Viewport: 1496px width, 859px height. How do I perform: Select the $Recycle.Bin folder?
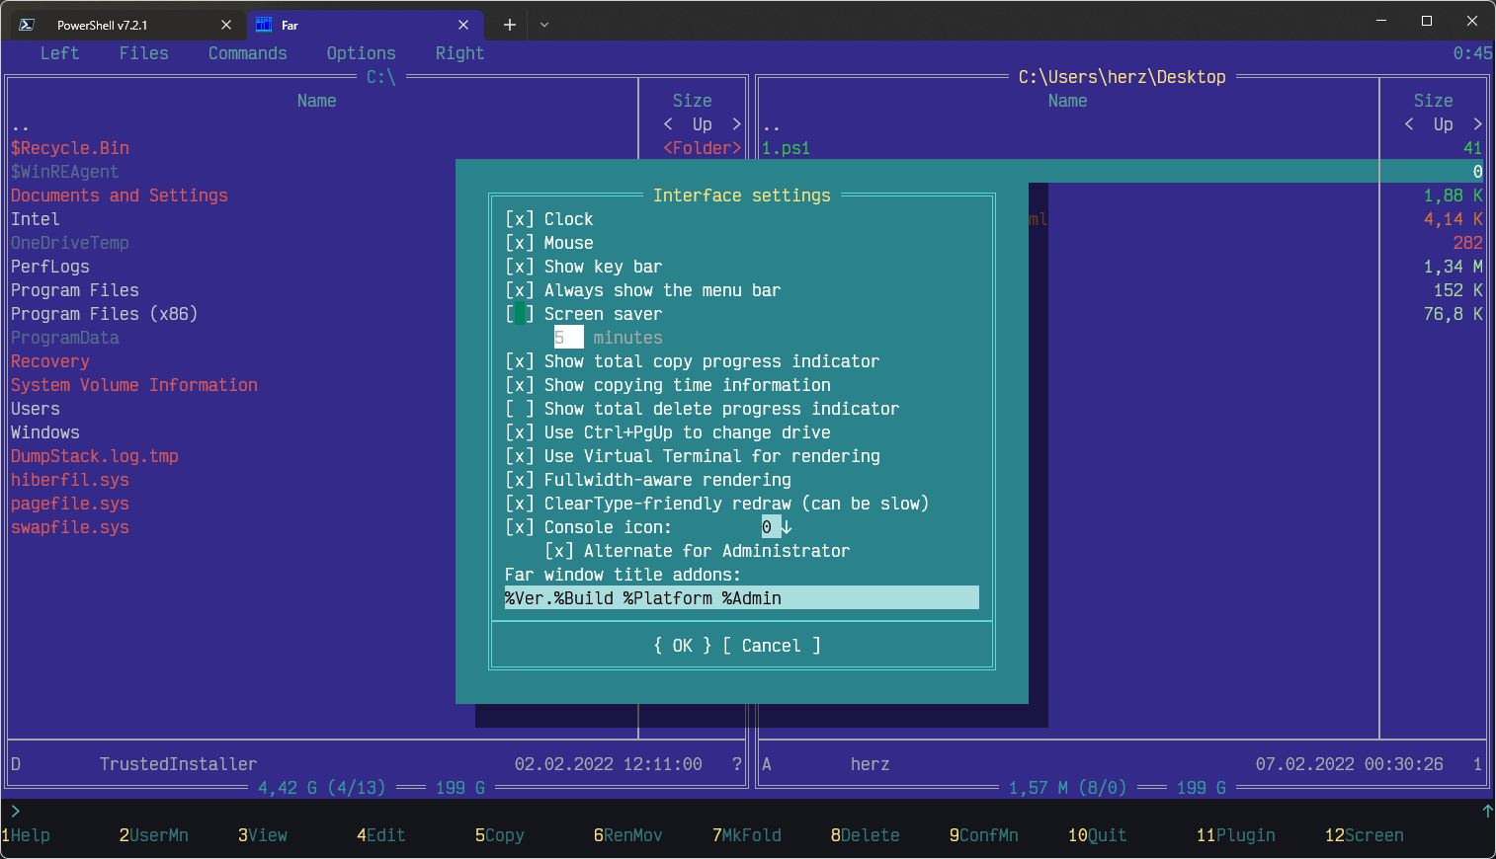pyautogui.click(x=70, y=148)
